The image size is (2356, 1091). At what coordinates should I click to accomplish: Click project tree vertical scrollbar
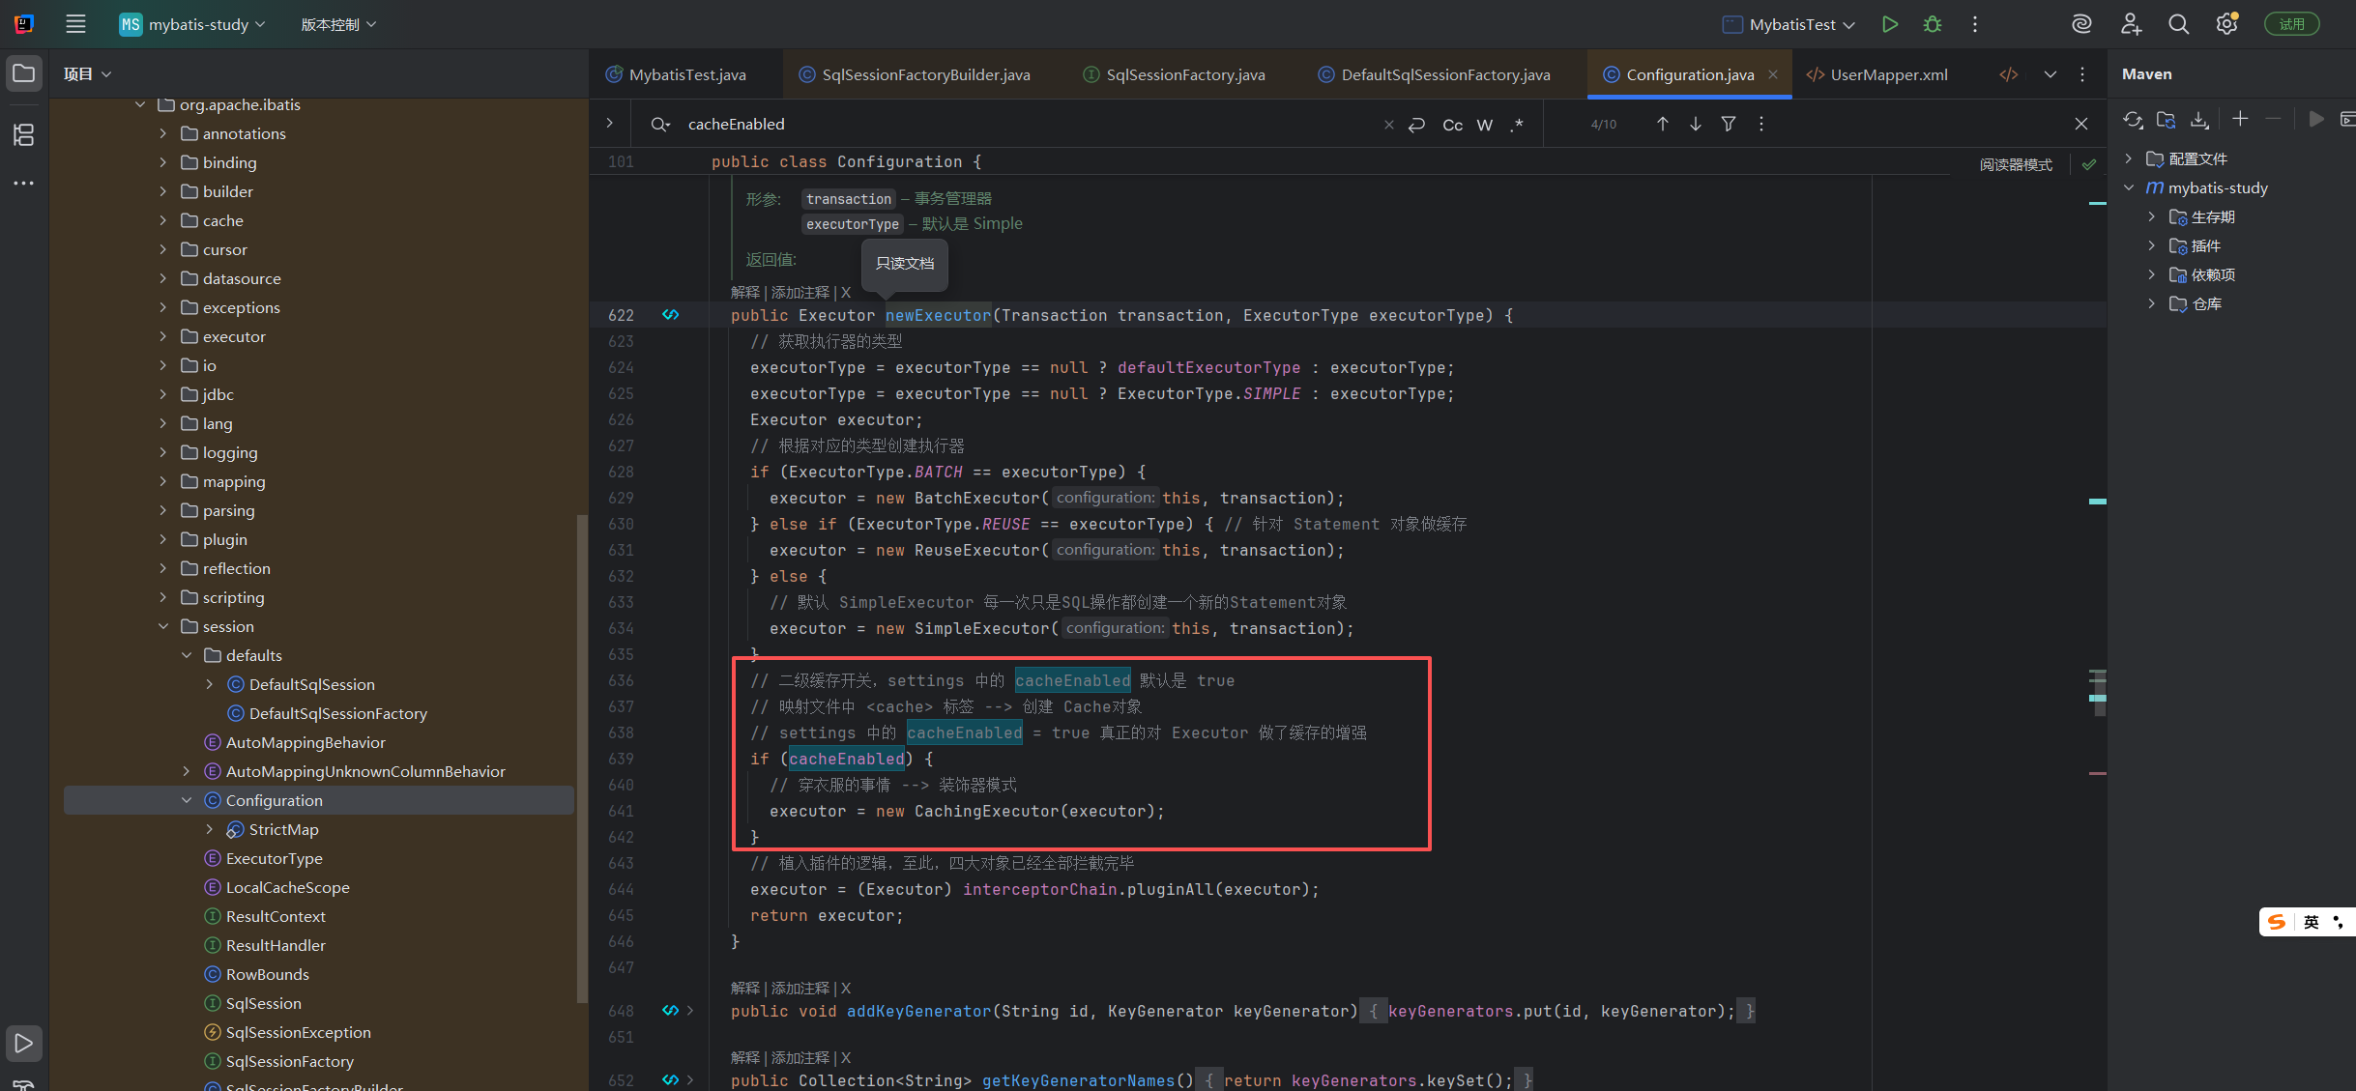581,759
